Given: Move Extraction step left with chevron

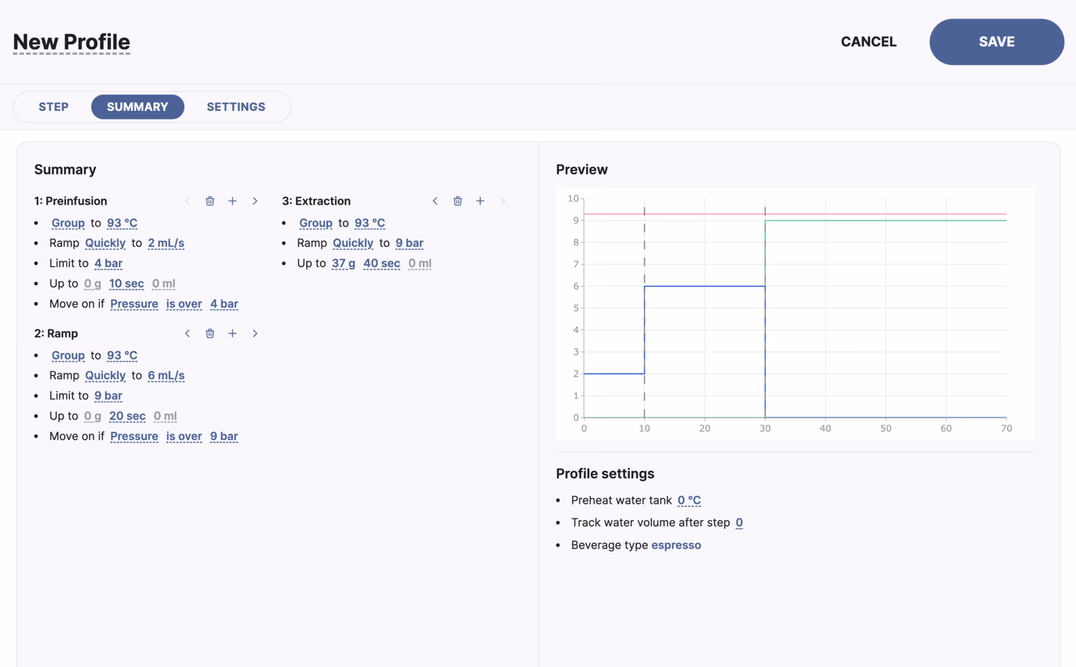Looking at the screenshot, I should coord(435,201).
